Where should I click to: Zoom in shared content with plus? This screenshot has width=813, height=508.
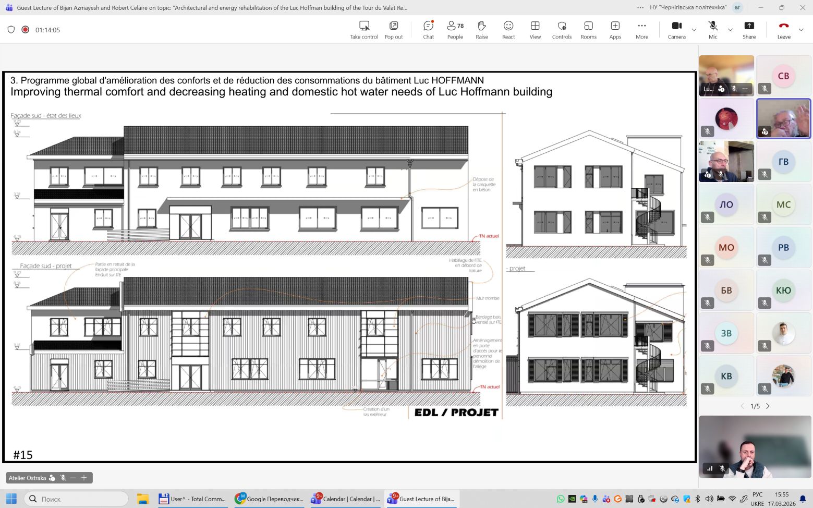tap(83, 478)
